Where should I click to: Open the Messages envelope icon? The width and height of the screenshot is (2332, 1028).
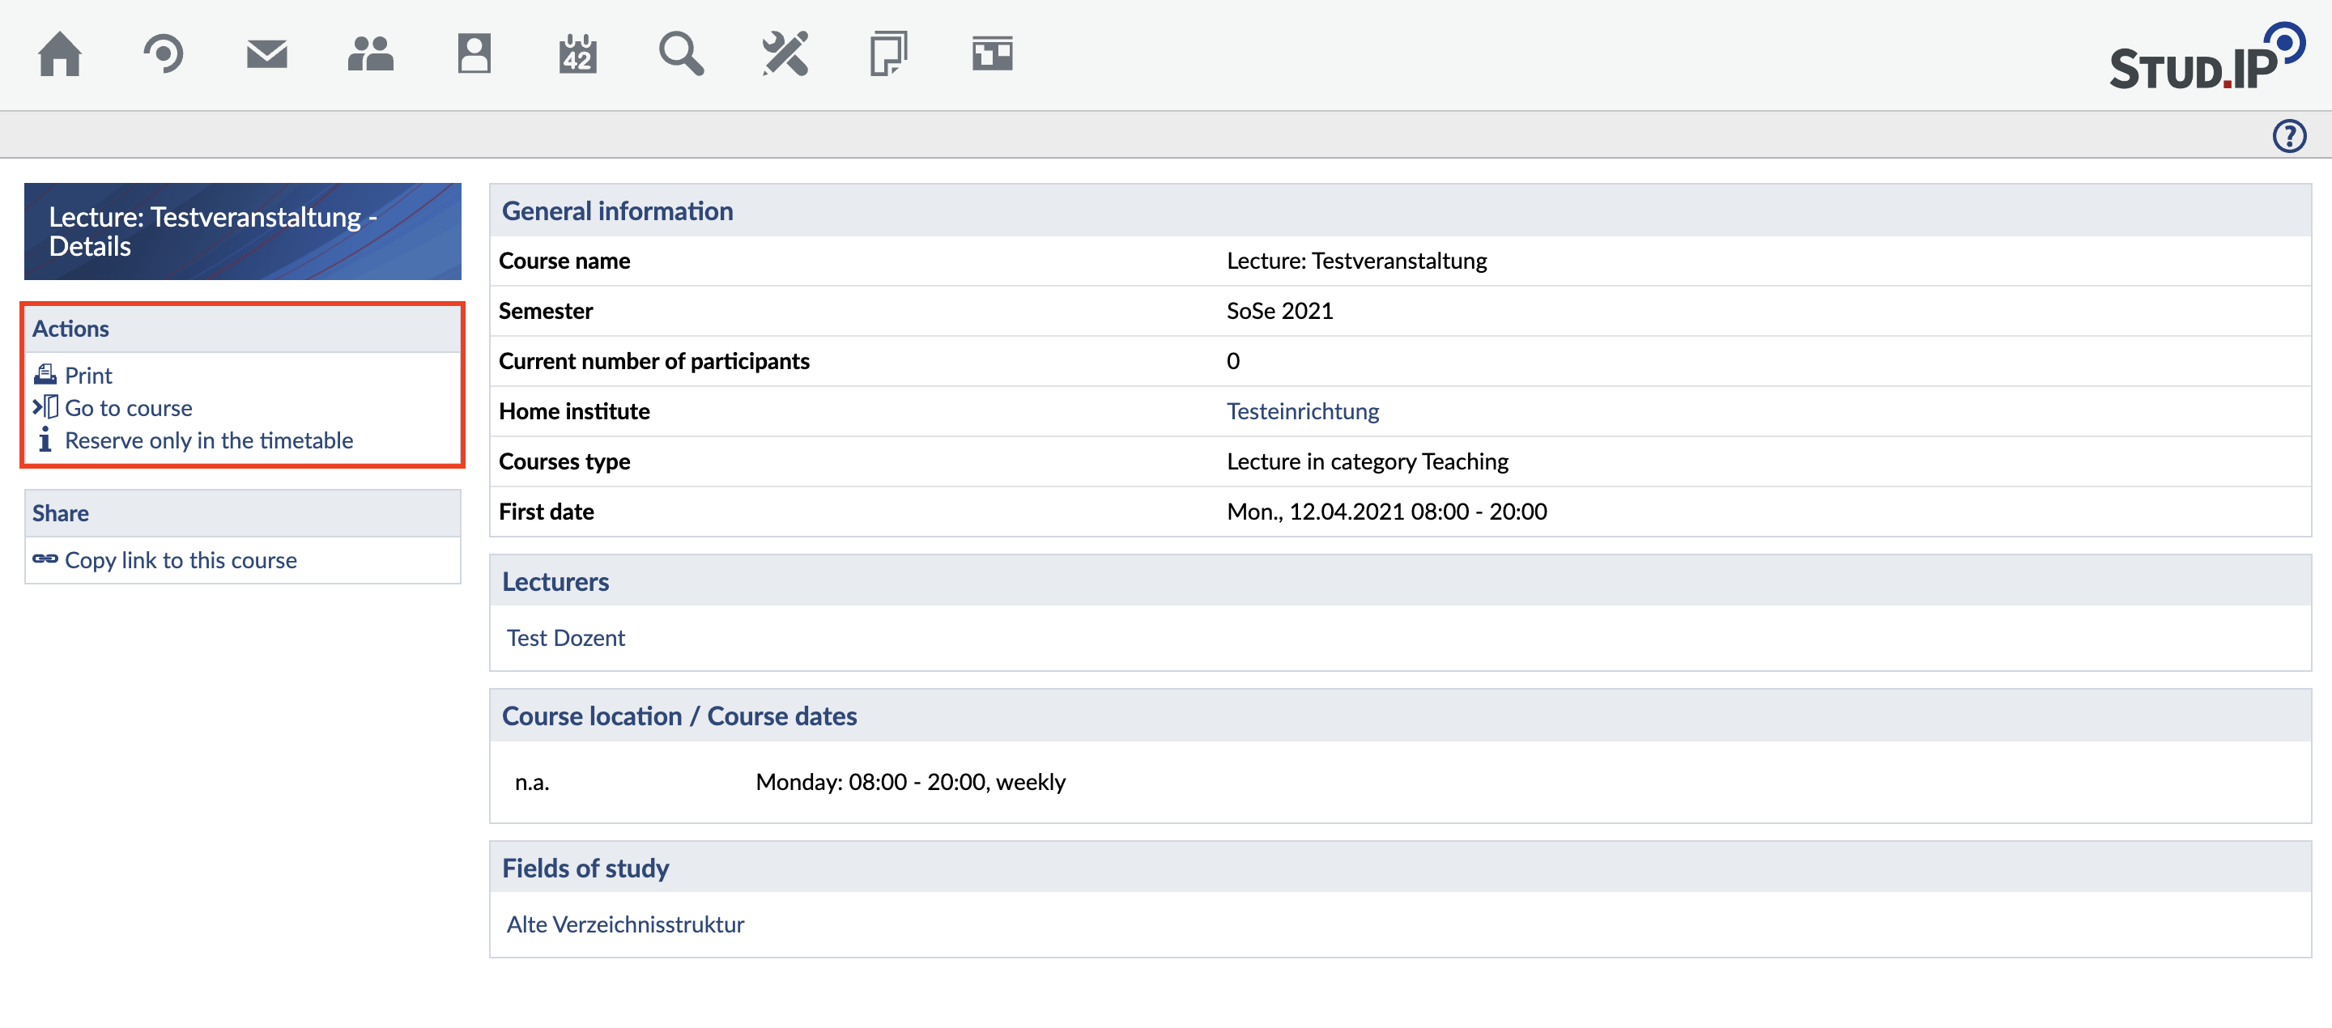(267, 54)
